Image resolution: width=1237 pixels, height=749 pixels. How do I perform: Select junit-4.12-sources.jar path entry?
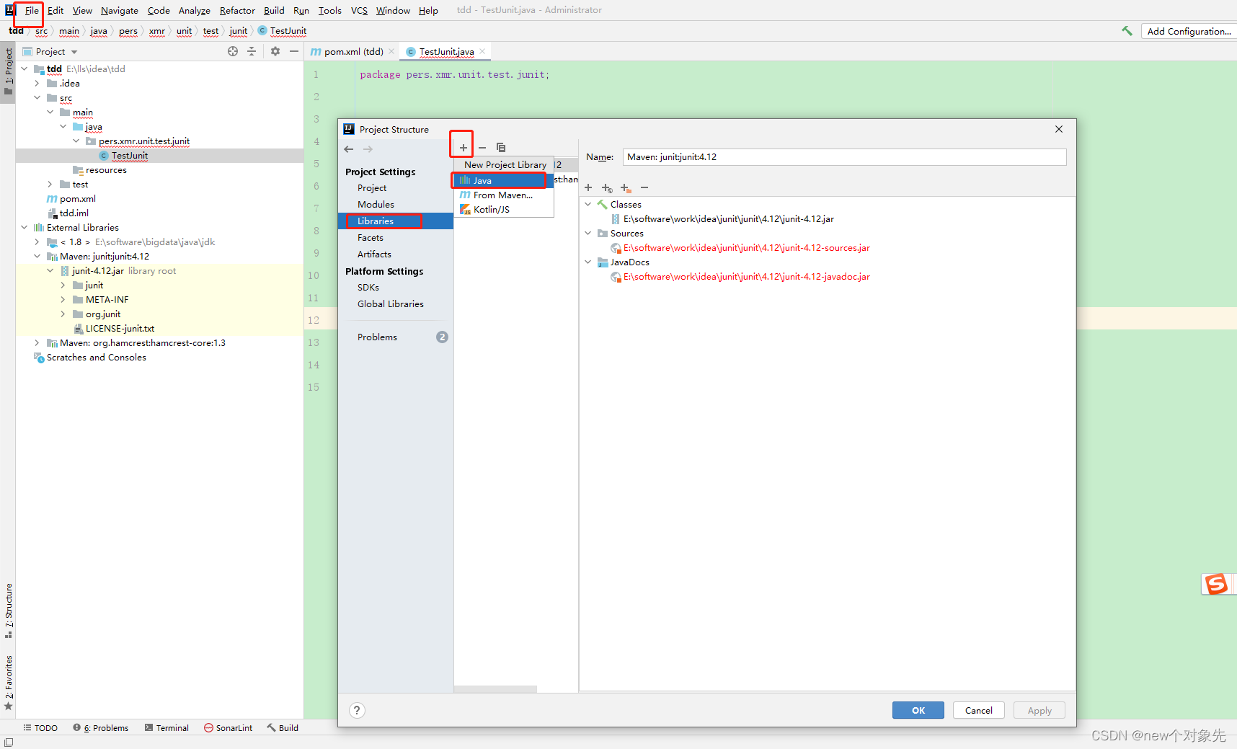[x=747, y=248]
